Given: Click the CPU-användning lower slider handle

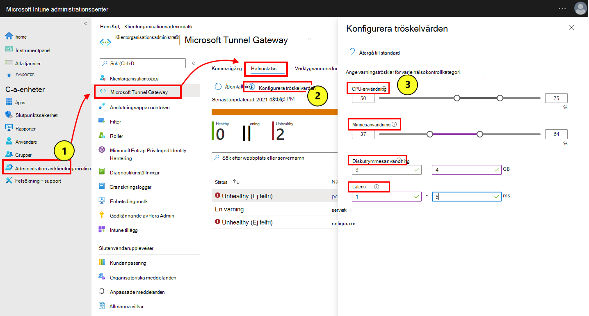Looking at the screenshot, I should click(x=457, y=98).
